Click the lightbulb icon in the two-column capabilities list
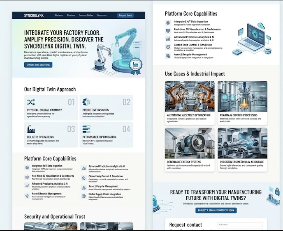Viewport: 283px width, 231px height. pyautogui.click(x=27, y=196)
